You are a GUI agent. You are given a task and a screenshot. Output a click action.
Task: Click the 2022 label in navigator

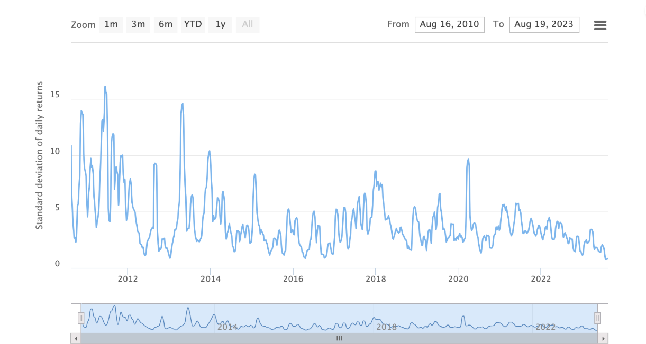545,327
